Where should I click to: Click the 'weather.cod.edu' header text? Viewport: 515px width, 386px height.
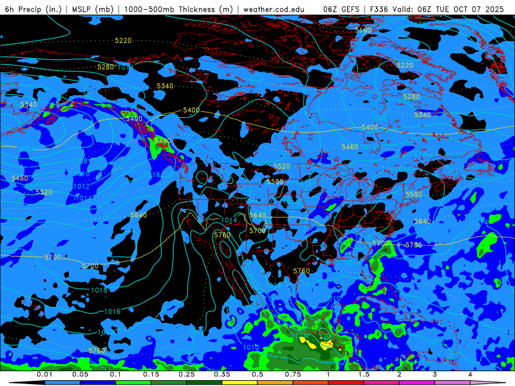coord(274,9)
